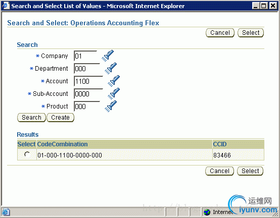Focus the Department input field

87,69
